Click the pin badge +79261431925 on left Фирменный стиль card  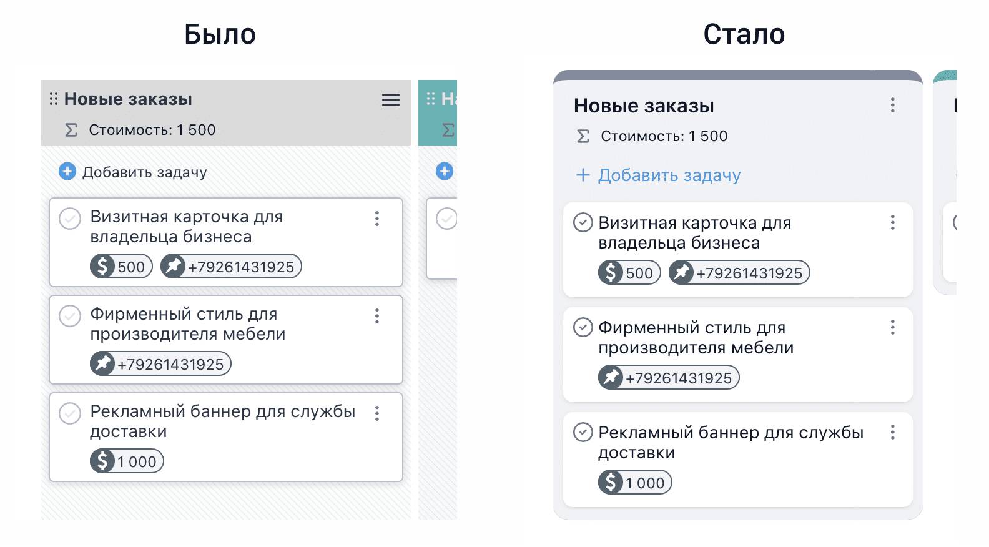[160, 364]
